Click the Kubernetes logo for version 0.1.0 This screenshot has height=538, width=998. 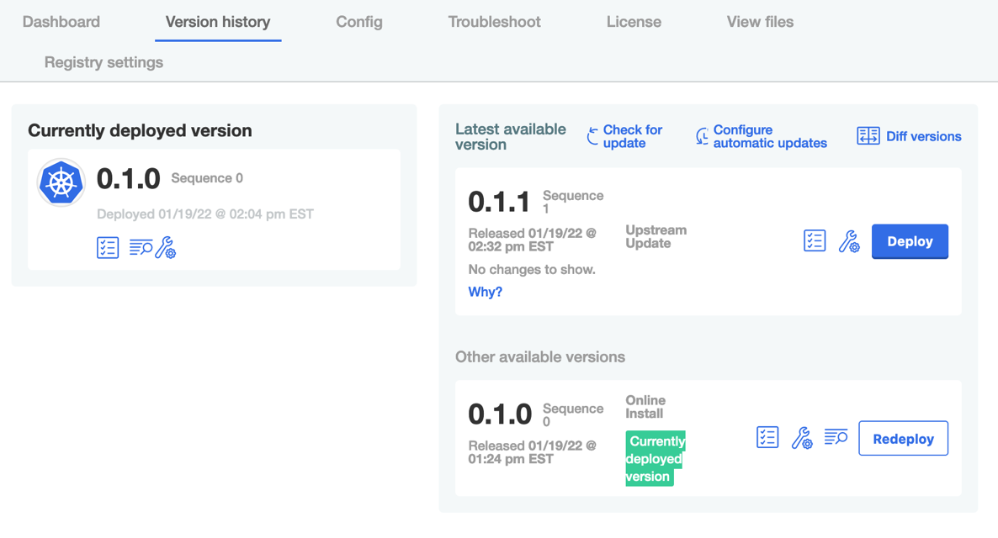(61, 182)
